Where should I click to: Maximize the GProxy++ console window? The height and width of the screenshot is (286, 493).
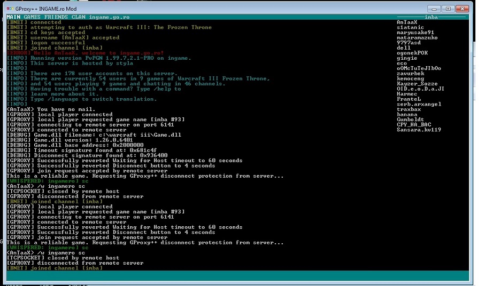448,9
